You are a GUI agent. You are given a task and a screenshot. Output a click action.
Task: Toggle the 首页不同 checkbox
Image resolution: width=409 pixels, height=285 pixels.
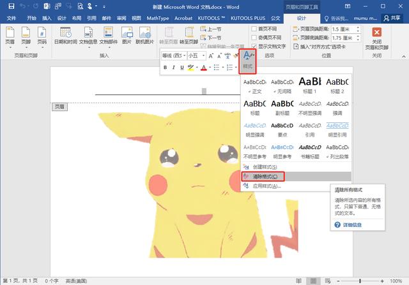(x=254, y=29)
